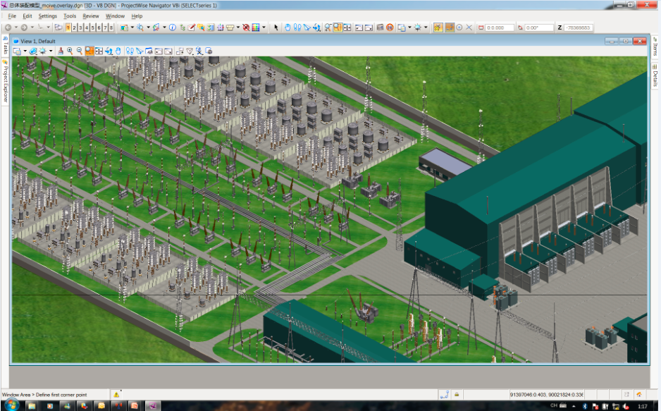Image resolution: width=661 pixels, height=411 pixels.
Task: Click the Update View paintbrush icon
Action: (x=61, y=51)
